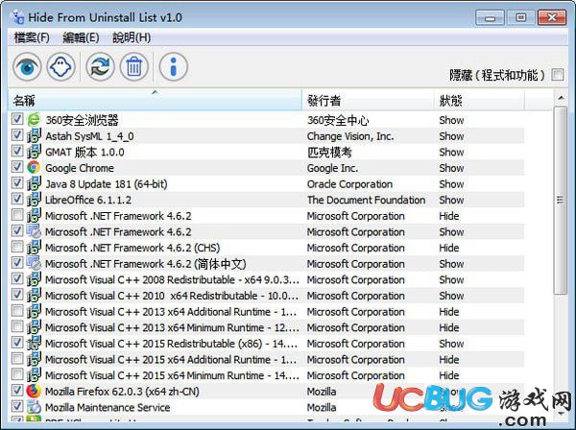Click the trash can delete icon
576x430 pixels.
click(x=134, y=67)
